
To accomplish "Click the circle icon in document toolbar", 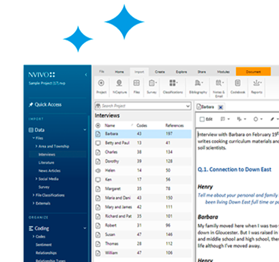I will coord(255,119).
